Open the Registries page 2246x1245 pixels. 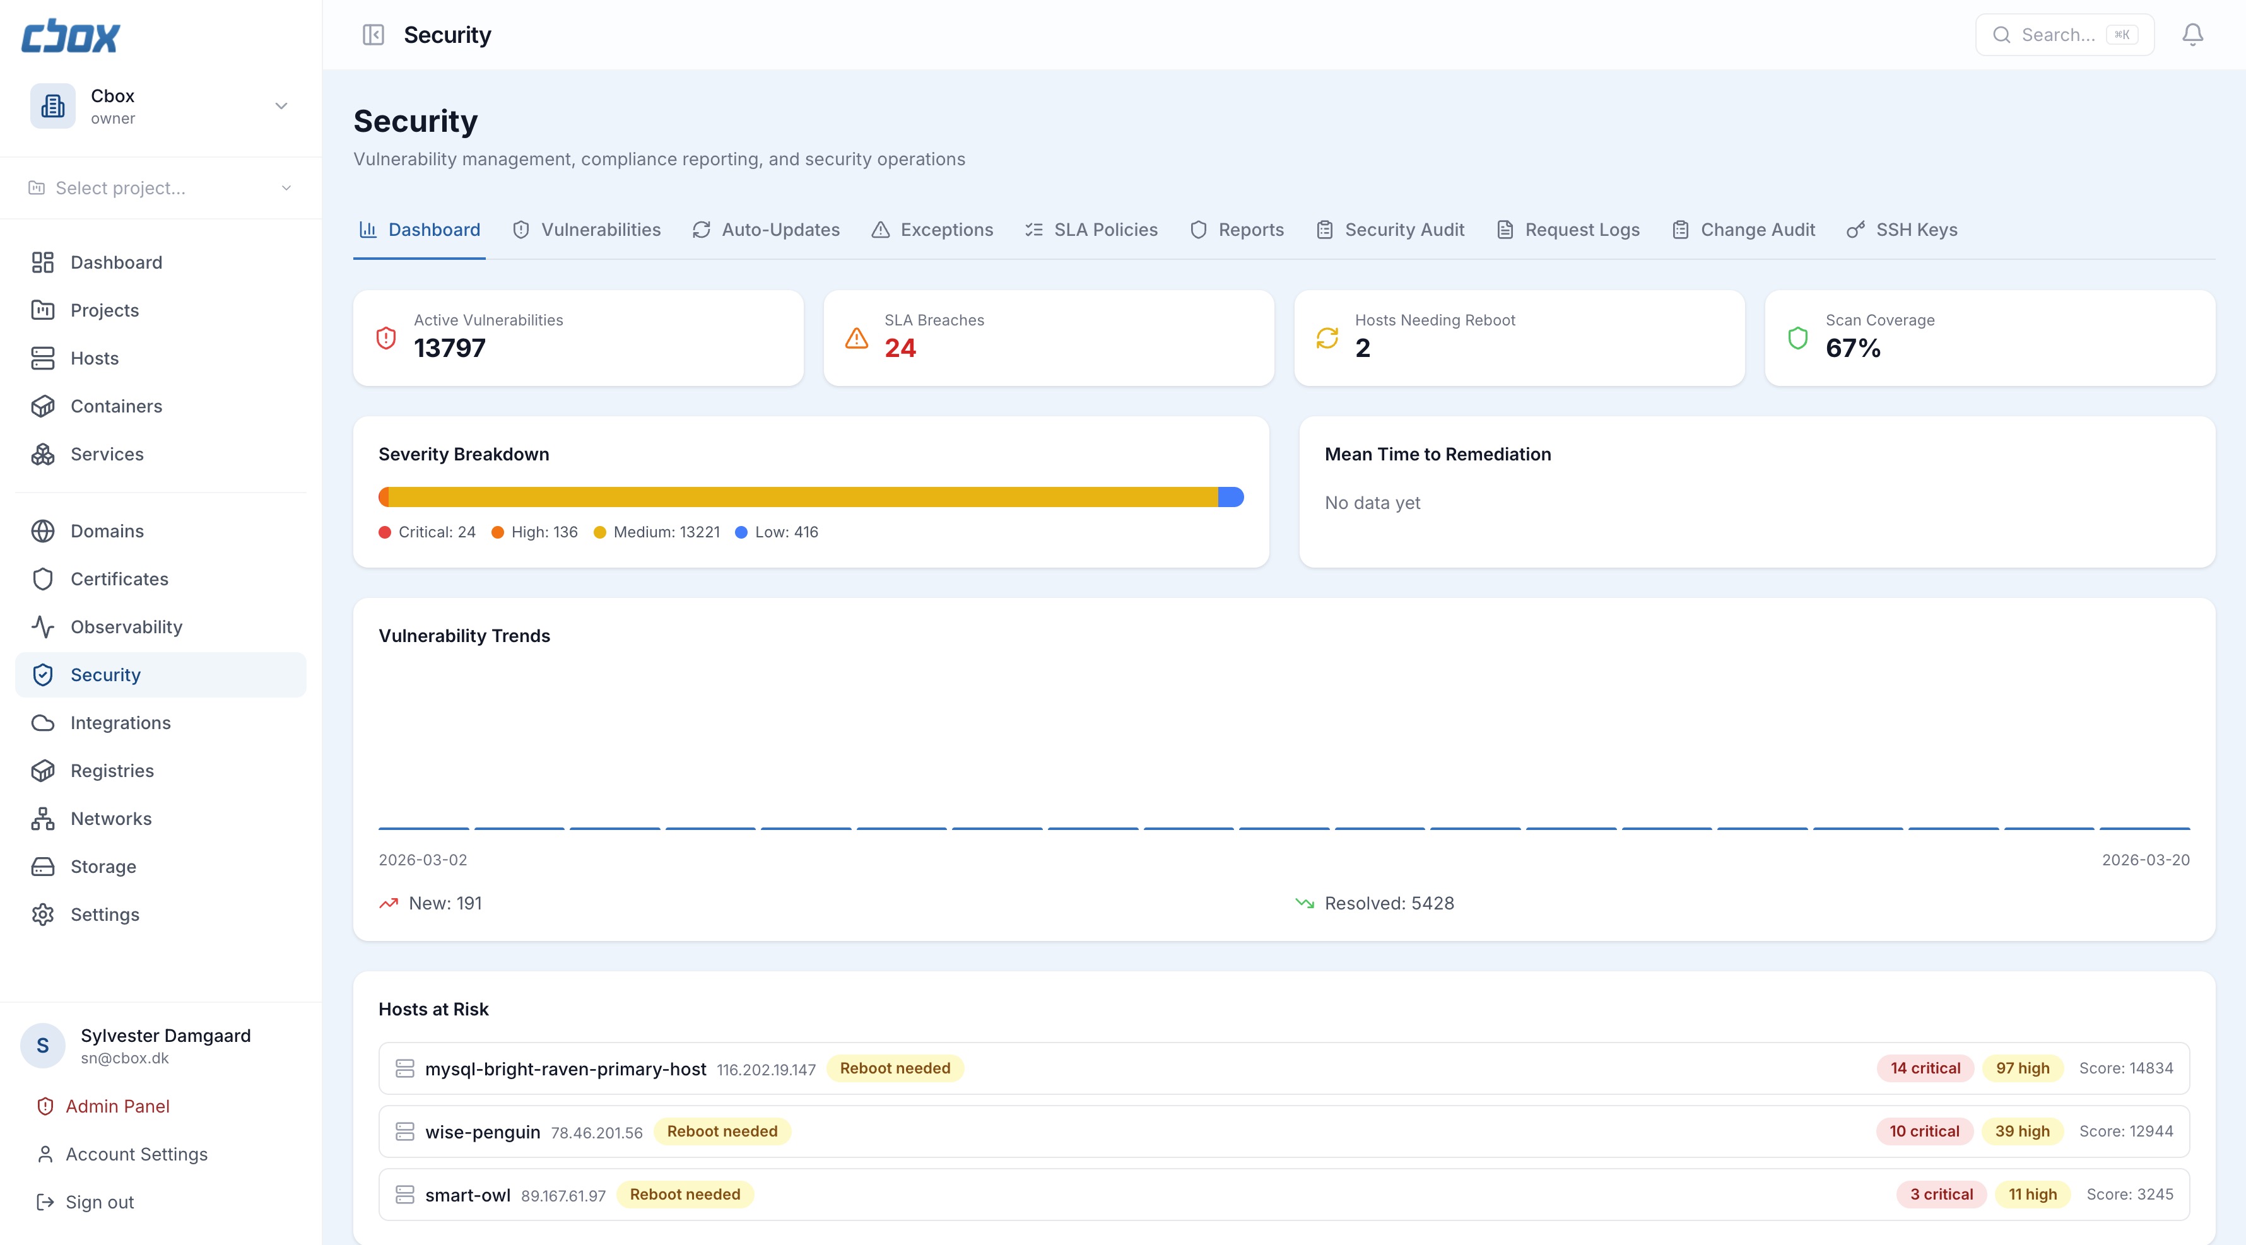coord(112,770)
